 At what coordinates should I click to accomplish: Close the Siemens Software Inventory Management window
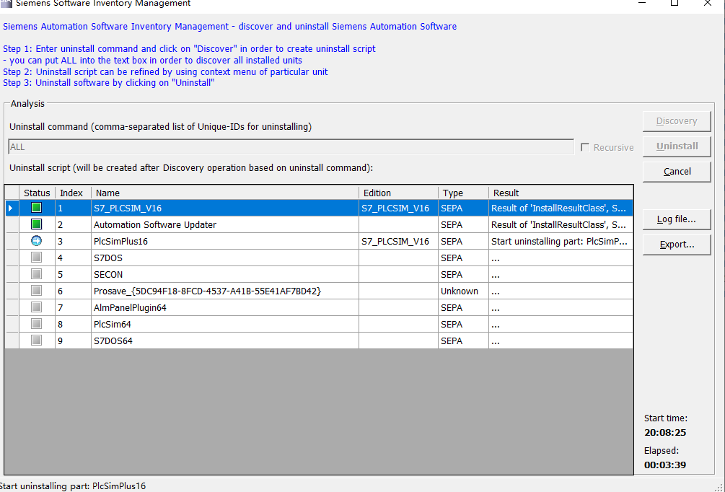(708, 3)
